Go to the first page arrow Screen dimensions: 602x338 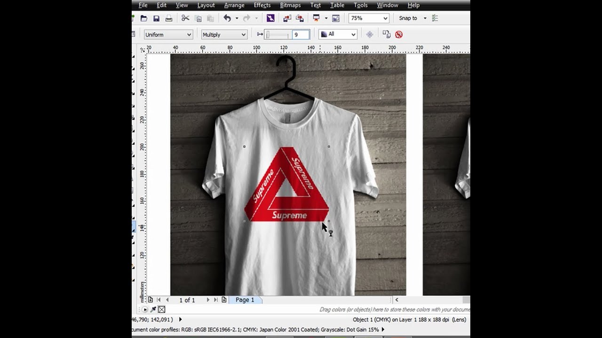tap(158, 300)
